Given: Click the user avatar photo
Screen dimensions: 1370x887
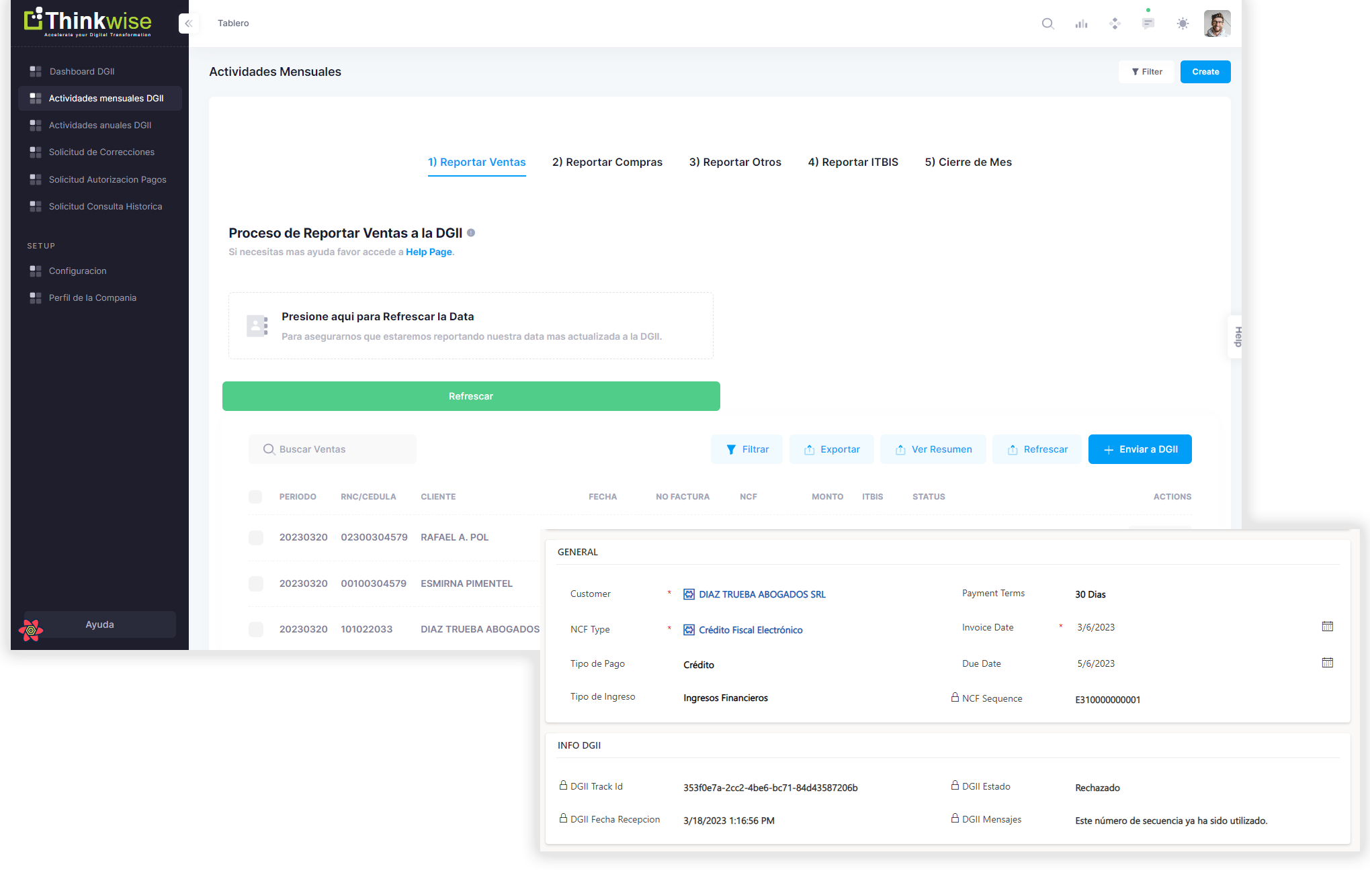Looking at the screenshot, I should pyautogui.click(x=1217, y=24).
